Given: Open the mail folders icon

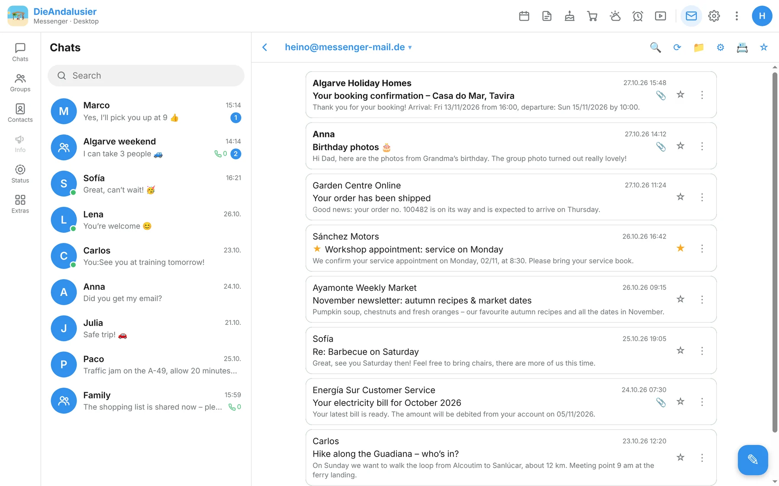Looking at the screenshot, I should point(699,48).
